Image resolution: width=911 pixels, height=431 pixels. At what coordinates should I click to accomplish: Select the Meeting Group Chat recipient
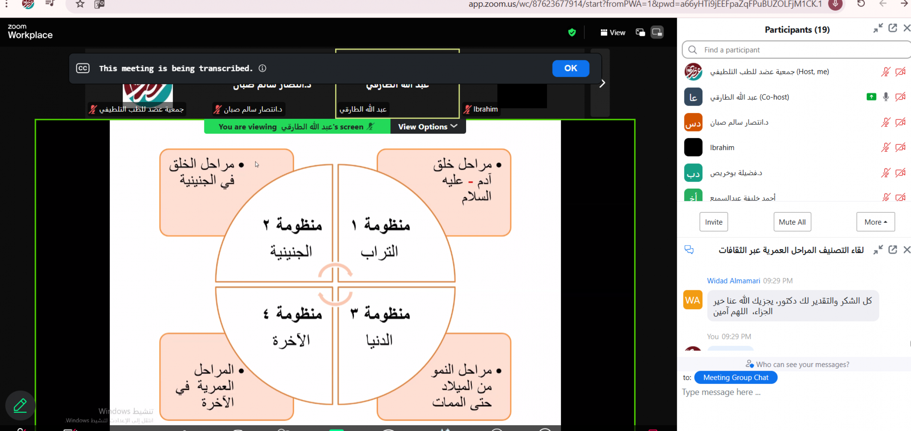pos(735,377)
